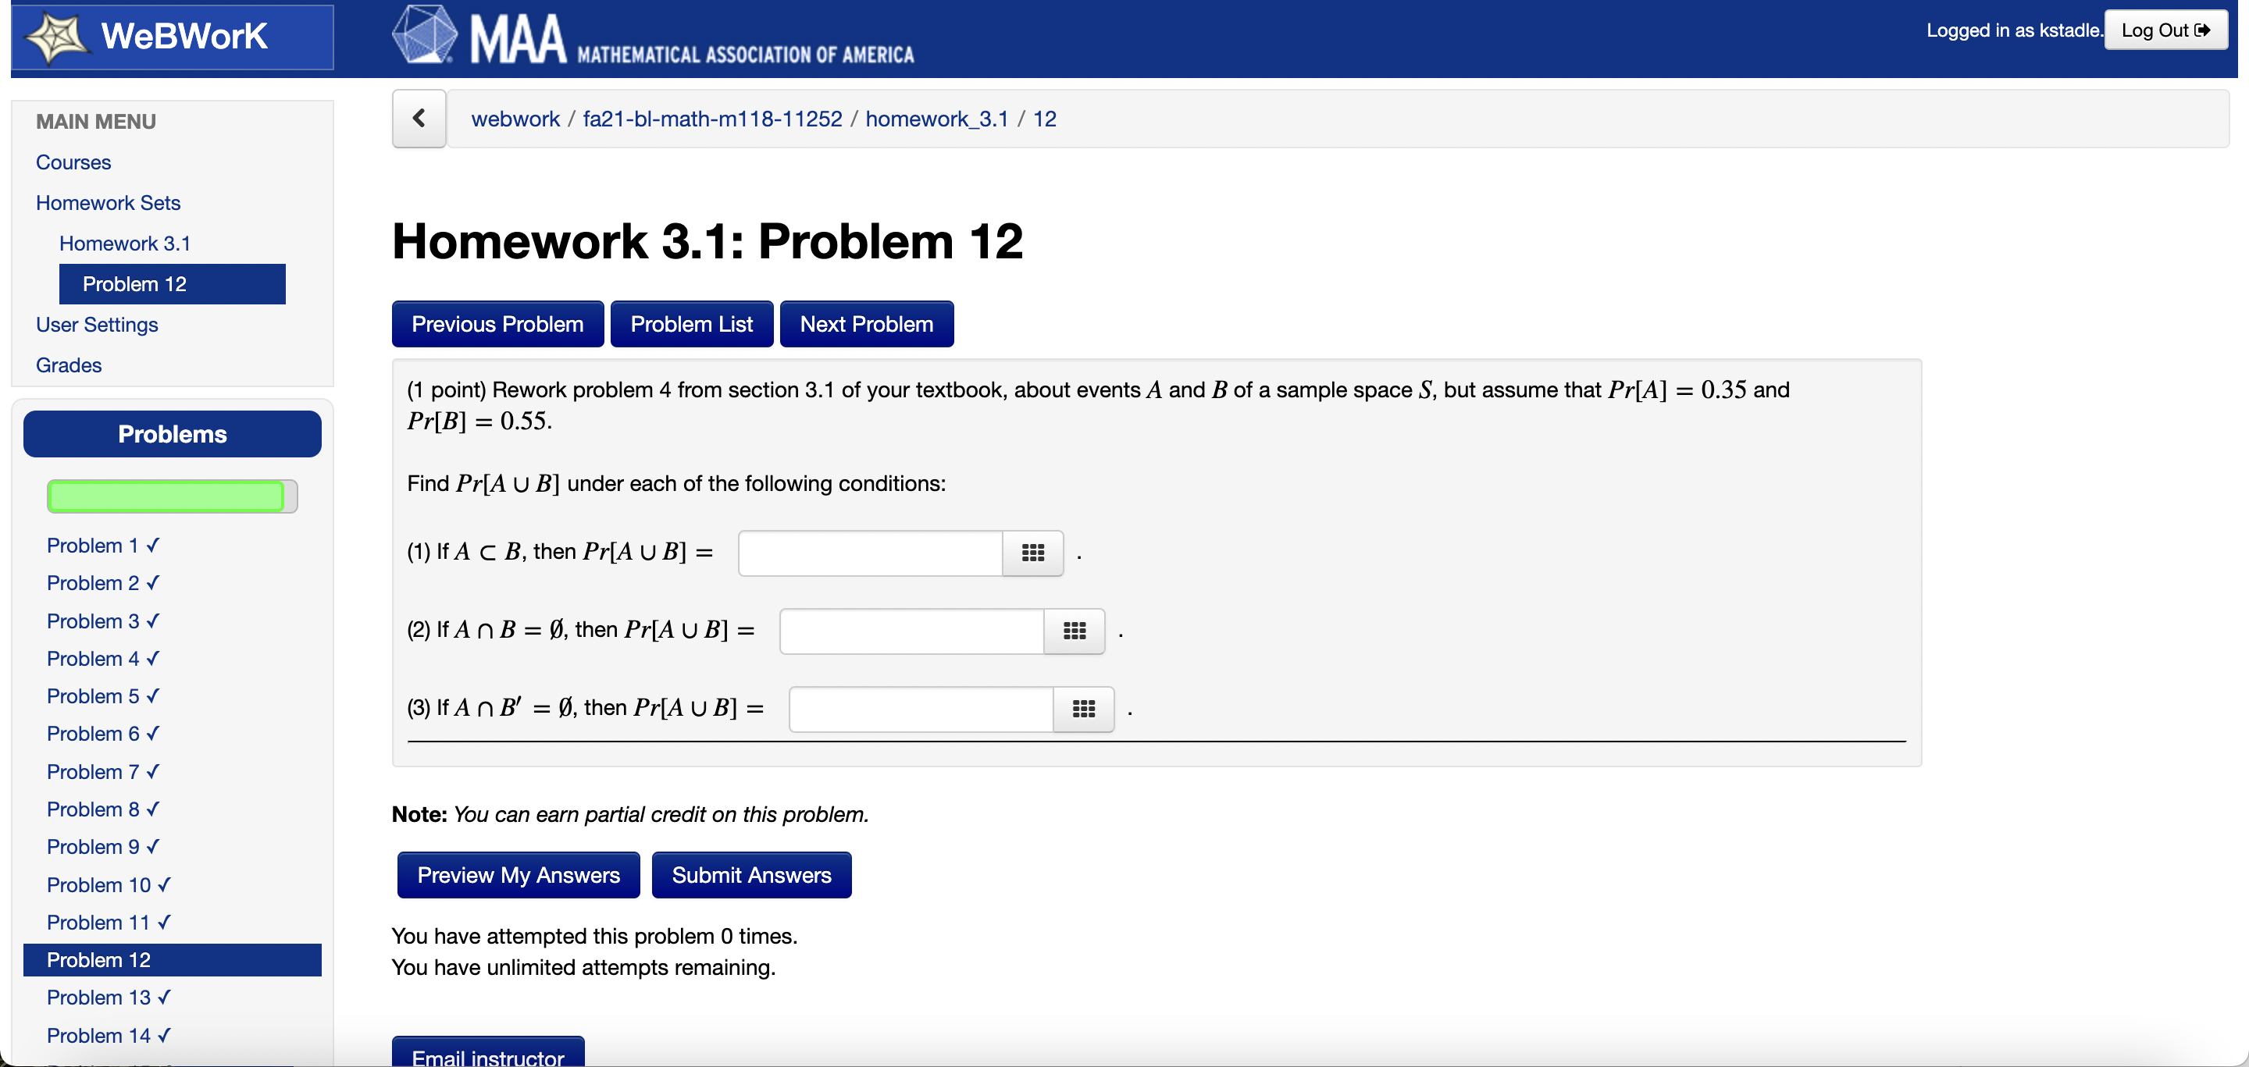Viewport: 2249px width, 1067px height.
Task: Open the fa21-bl-math-m118-11252 course link
Action: pos(711,118)
